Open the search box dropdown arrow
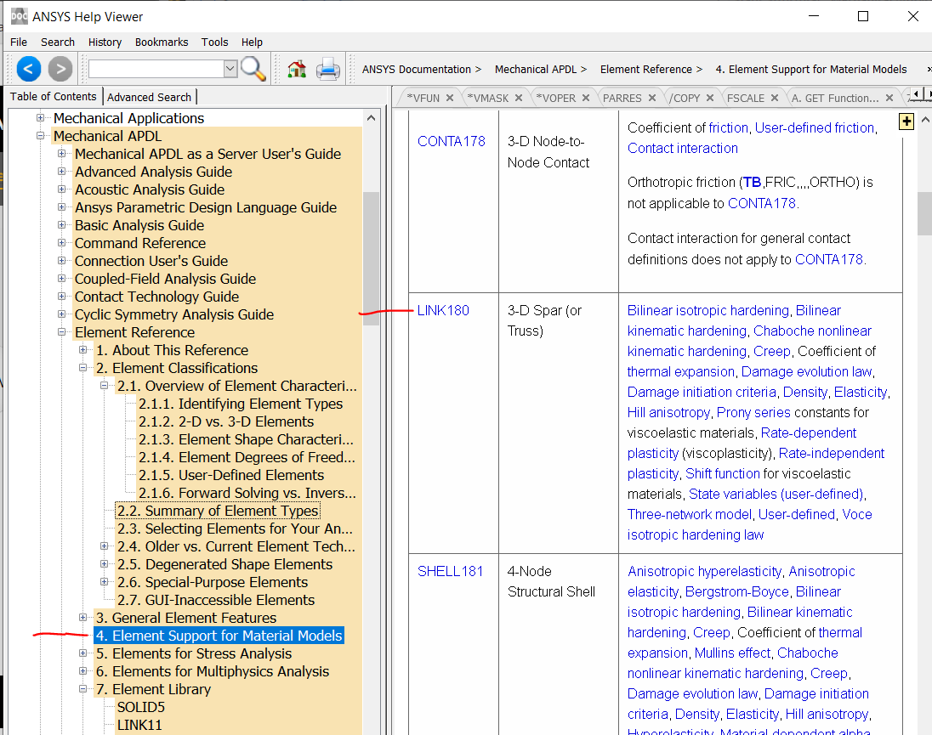The image size is (932, 735). pos(230,69)
